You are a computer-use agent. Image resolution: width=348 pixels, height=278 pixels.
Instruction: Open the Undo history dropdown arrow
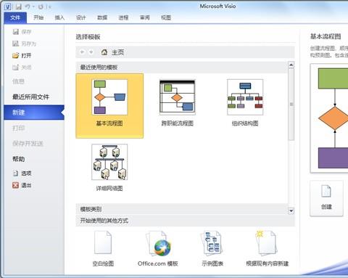[x=33, y=7]
